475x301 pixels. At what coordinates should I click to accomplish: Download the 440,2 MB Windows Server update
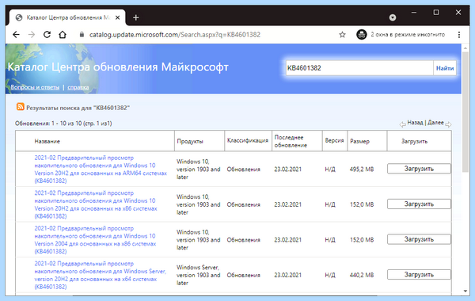pyautogui.click(x=419, y=275)
